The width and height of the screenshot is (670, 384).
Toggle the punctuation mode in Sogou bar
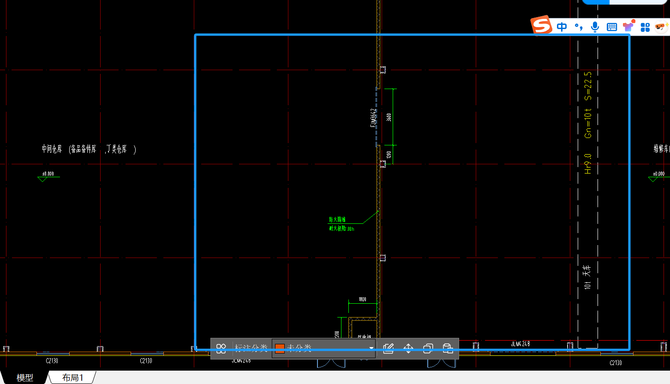point(578,27)
